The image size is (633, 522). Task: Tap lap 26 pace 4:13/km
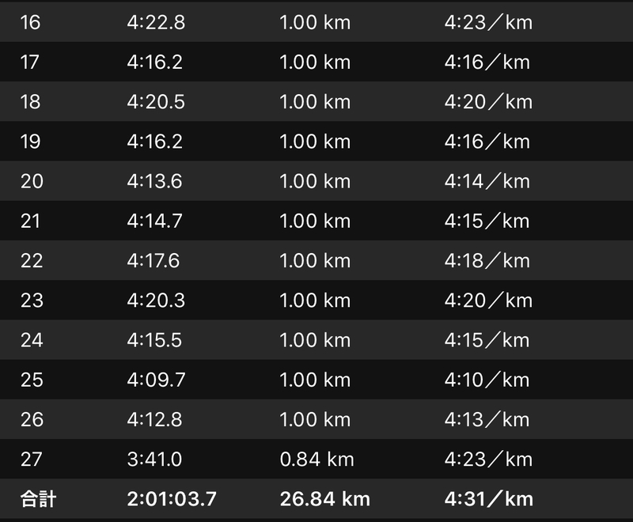tap(487, 419)
